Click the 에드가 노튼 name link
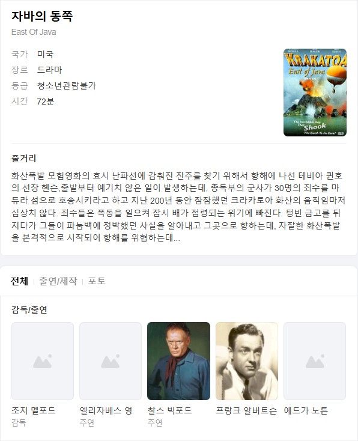 [306, 410]
